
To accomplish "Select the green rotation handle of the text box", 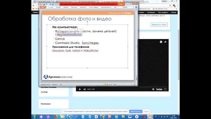I will [x=87, y=21].
